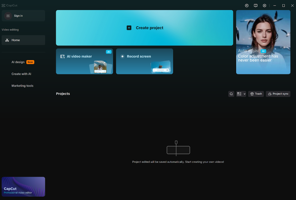
Task: Click the Record screen circle icon
Action: [122, 56]
